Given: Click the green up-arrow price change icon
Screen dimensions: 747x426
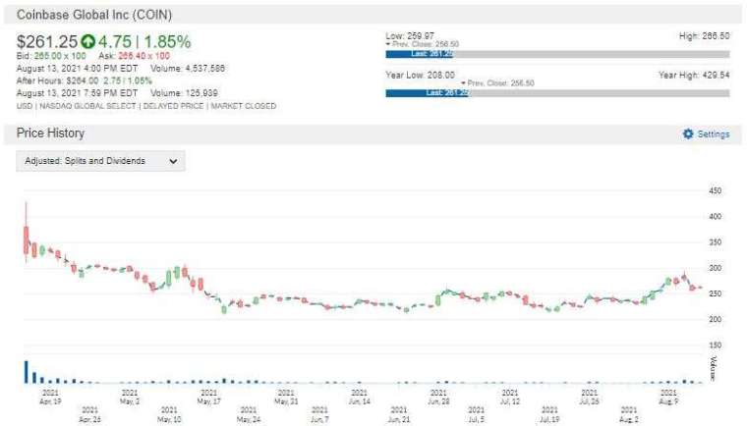Looking at the screenshot, I should point(87,41).
